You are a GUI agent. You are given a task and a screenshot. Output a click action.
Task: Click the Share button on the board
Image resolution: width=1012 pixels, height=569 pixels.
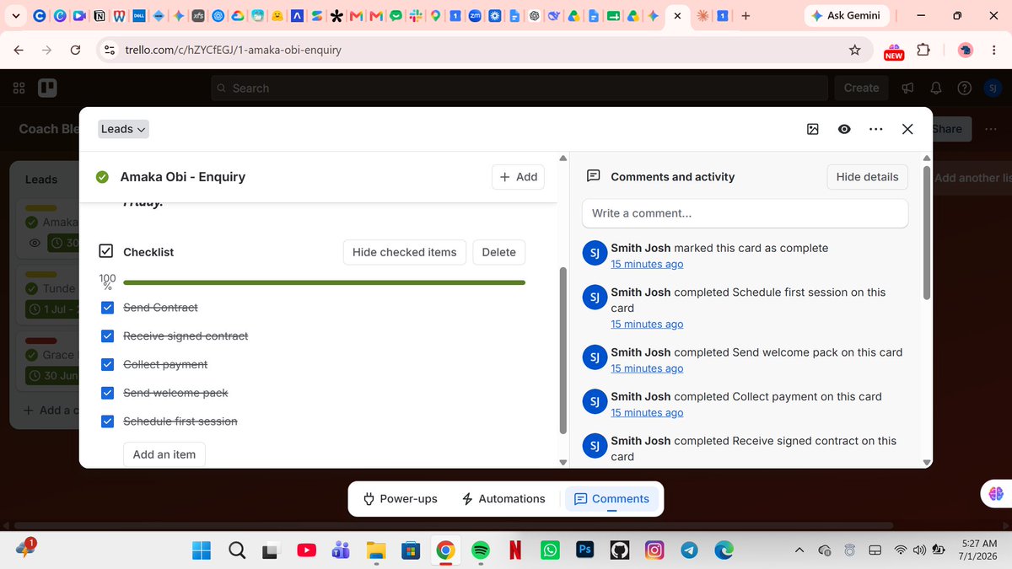[947, 129]
